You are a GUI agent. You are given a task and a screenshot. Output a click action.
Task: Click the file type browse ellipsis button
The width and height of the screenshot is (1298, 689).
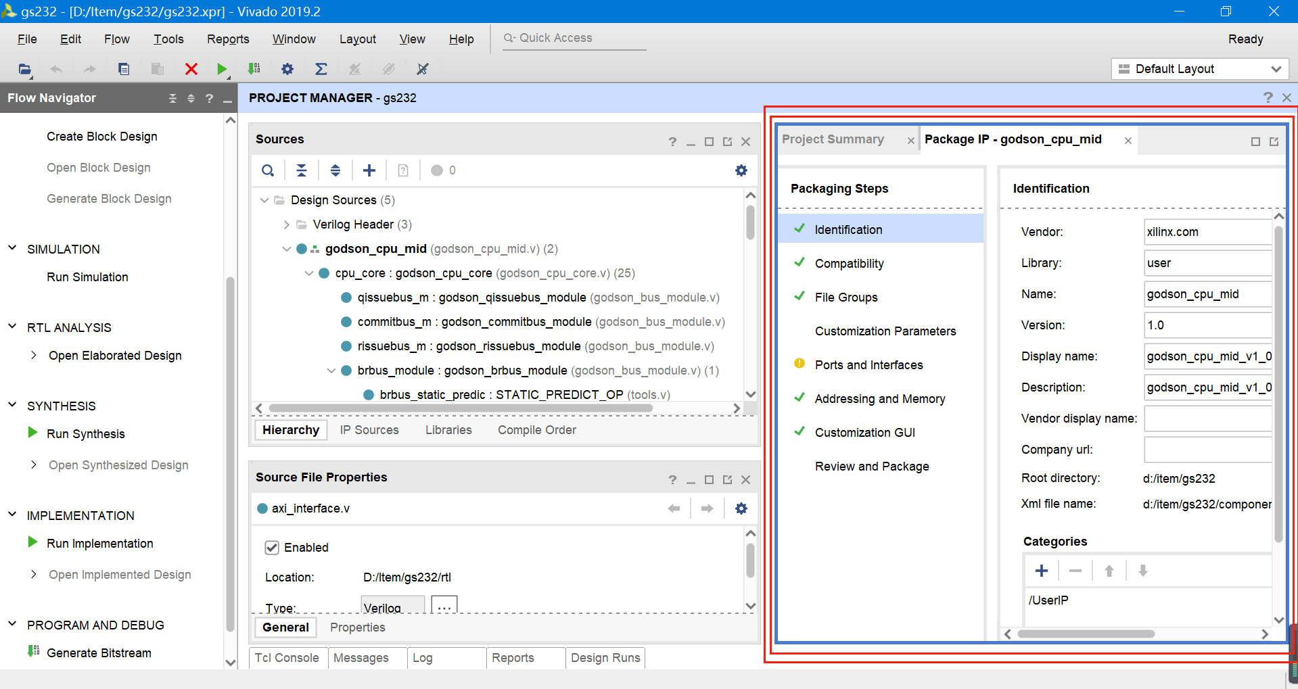444,605
